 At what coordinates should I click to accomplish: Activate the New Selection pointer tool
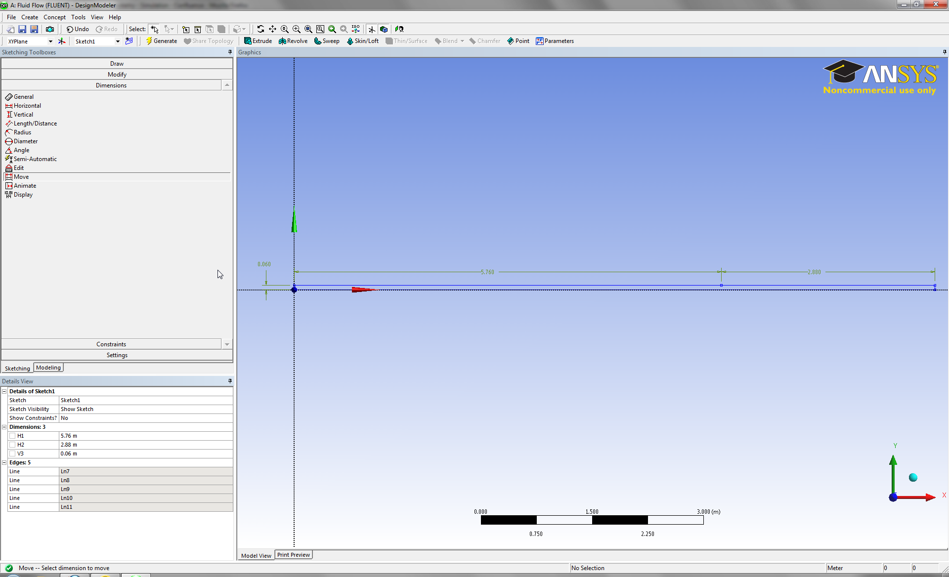[x=155, y=29]
